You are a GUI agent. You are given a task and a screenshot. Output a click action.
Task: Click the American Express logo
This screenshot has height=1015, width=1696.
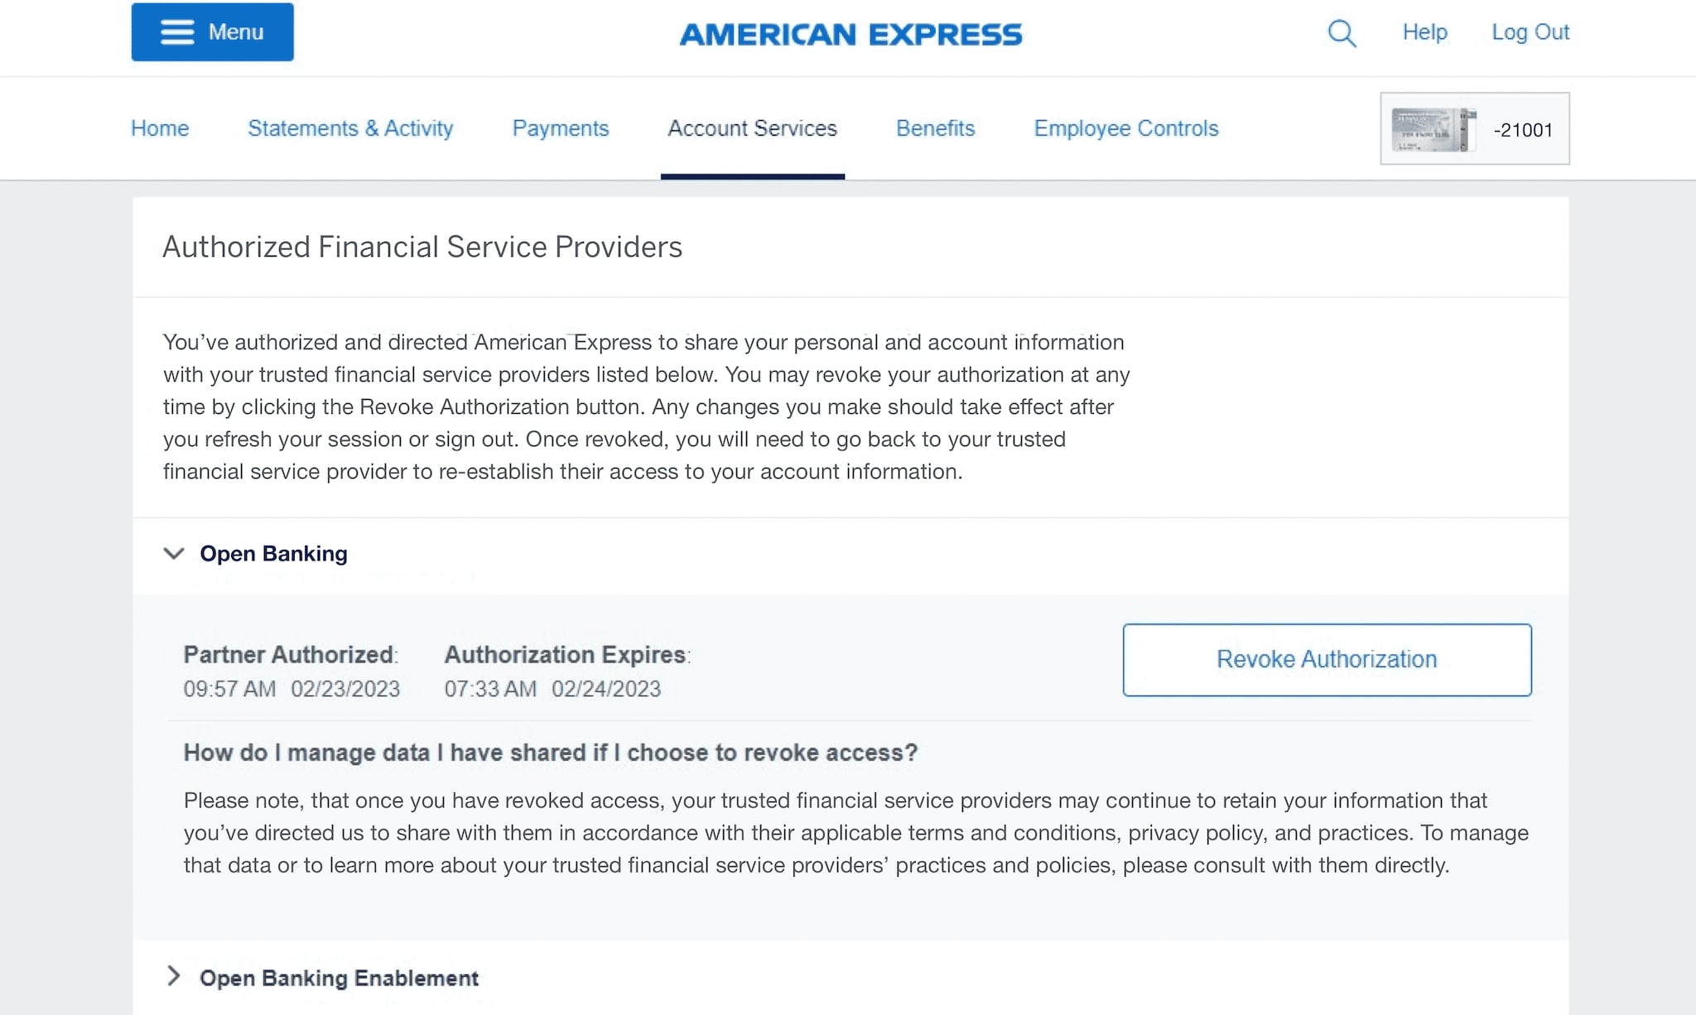tap(850, 35)
